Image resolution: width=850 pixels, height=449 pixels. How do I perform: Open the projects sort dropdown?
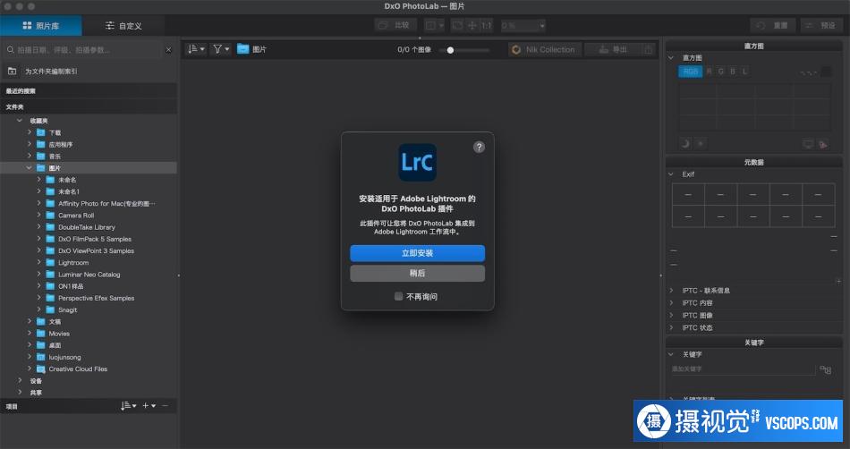tap(129, 406)
